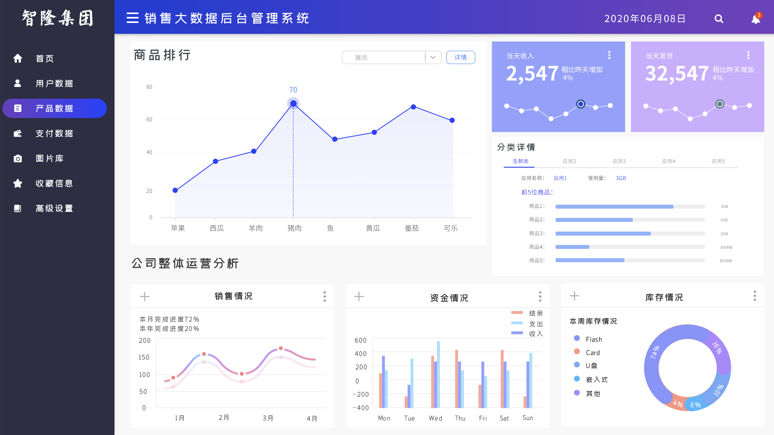Viewport: 774px width, 435px height.
Task: Open the 资金情况 card options menu
Action: tap(540, 297)
